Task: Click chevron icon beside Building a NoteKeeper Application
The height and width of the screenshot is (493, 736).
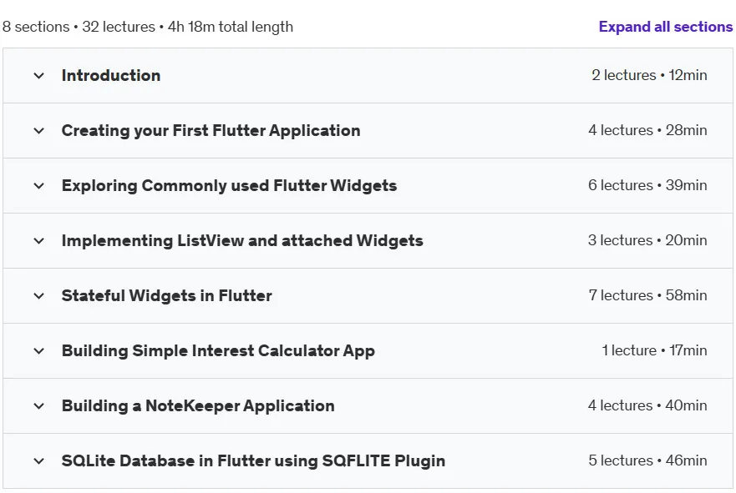Action: (x=39, y=406)
